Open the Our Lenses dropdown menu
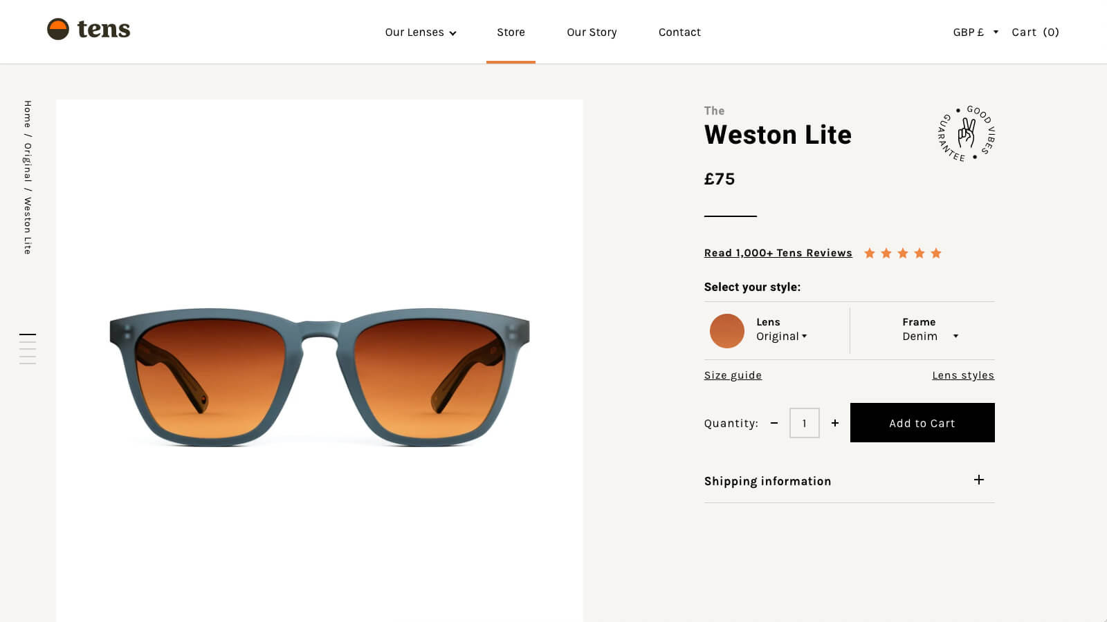1107x622 pixels. tap(420, 32)
